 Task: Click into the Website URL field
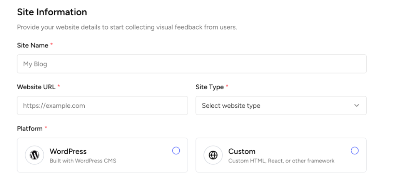click(102, 105)
